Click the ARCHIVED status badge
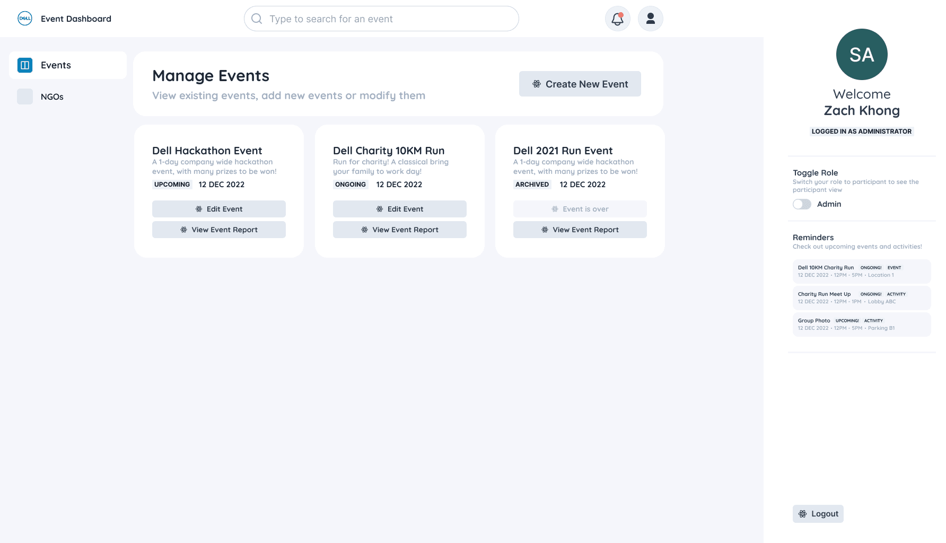The width and height of the screenshot is (946, 543). pos(532,185)
